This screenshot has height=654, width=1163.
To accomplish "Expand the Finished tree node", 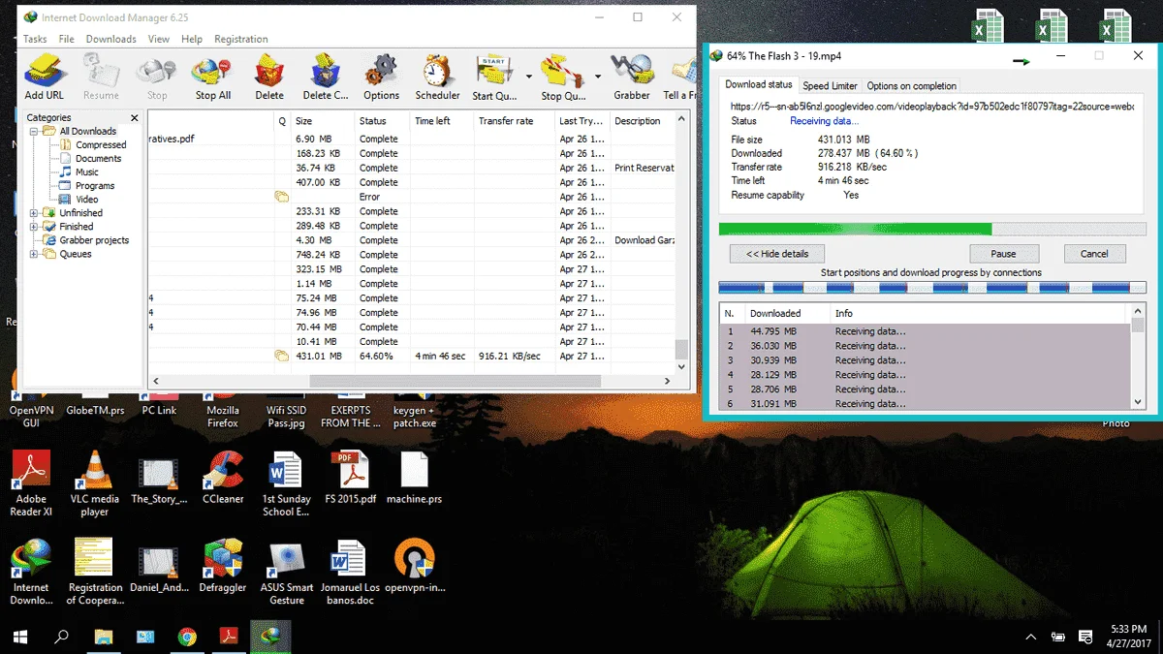I will [x=34, y=227].
